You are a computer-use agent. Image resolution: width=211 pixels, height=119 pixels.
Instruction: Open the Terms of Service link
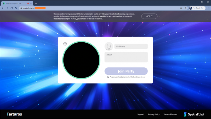click(x=170, y=114)
